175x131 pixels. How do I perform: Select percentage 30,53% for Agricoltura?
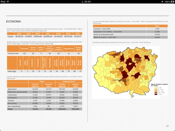62,89
